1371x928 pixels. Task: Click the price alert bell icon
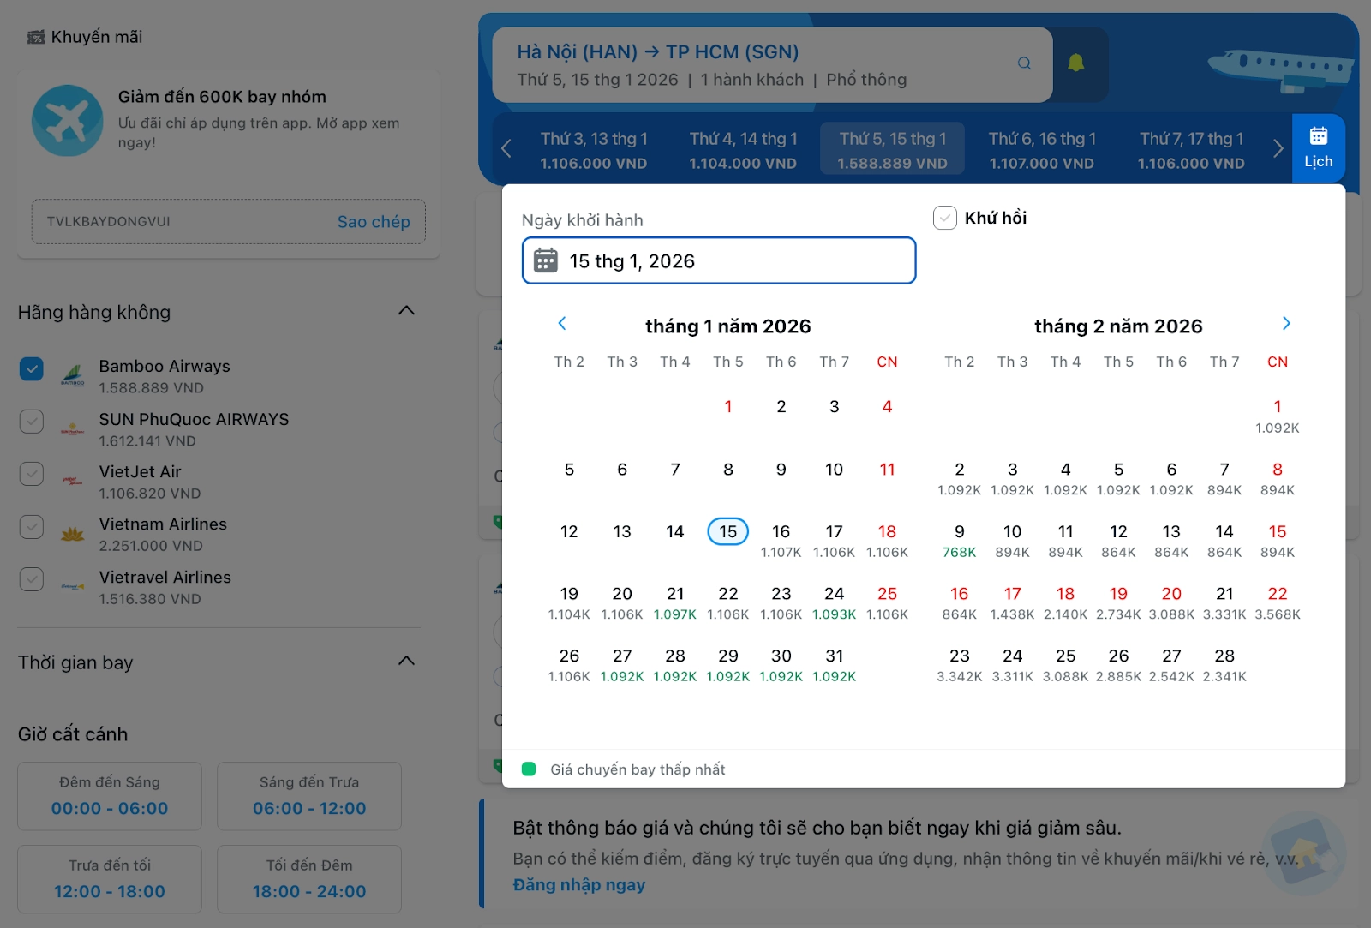coord(1075,63)
